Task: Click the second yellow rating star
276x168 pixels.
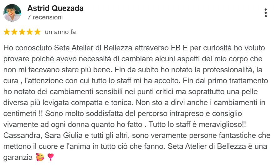Action: click(14, 32)
